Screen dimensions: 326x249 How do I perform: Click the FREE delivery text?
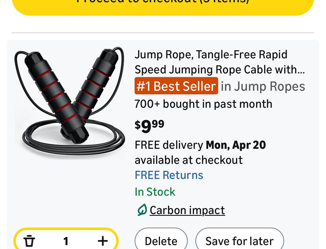click(169, 145)
